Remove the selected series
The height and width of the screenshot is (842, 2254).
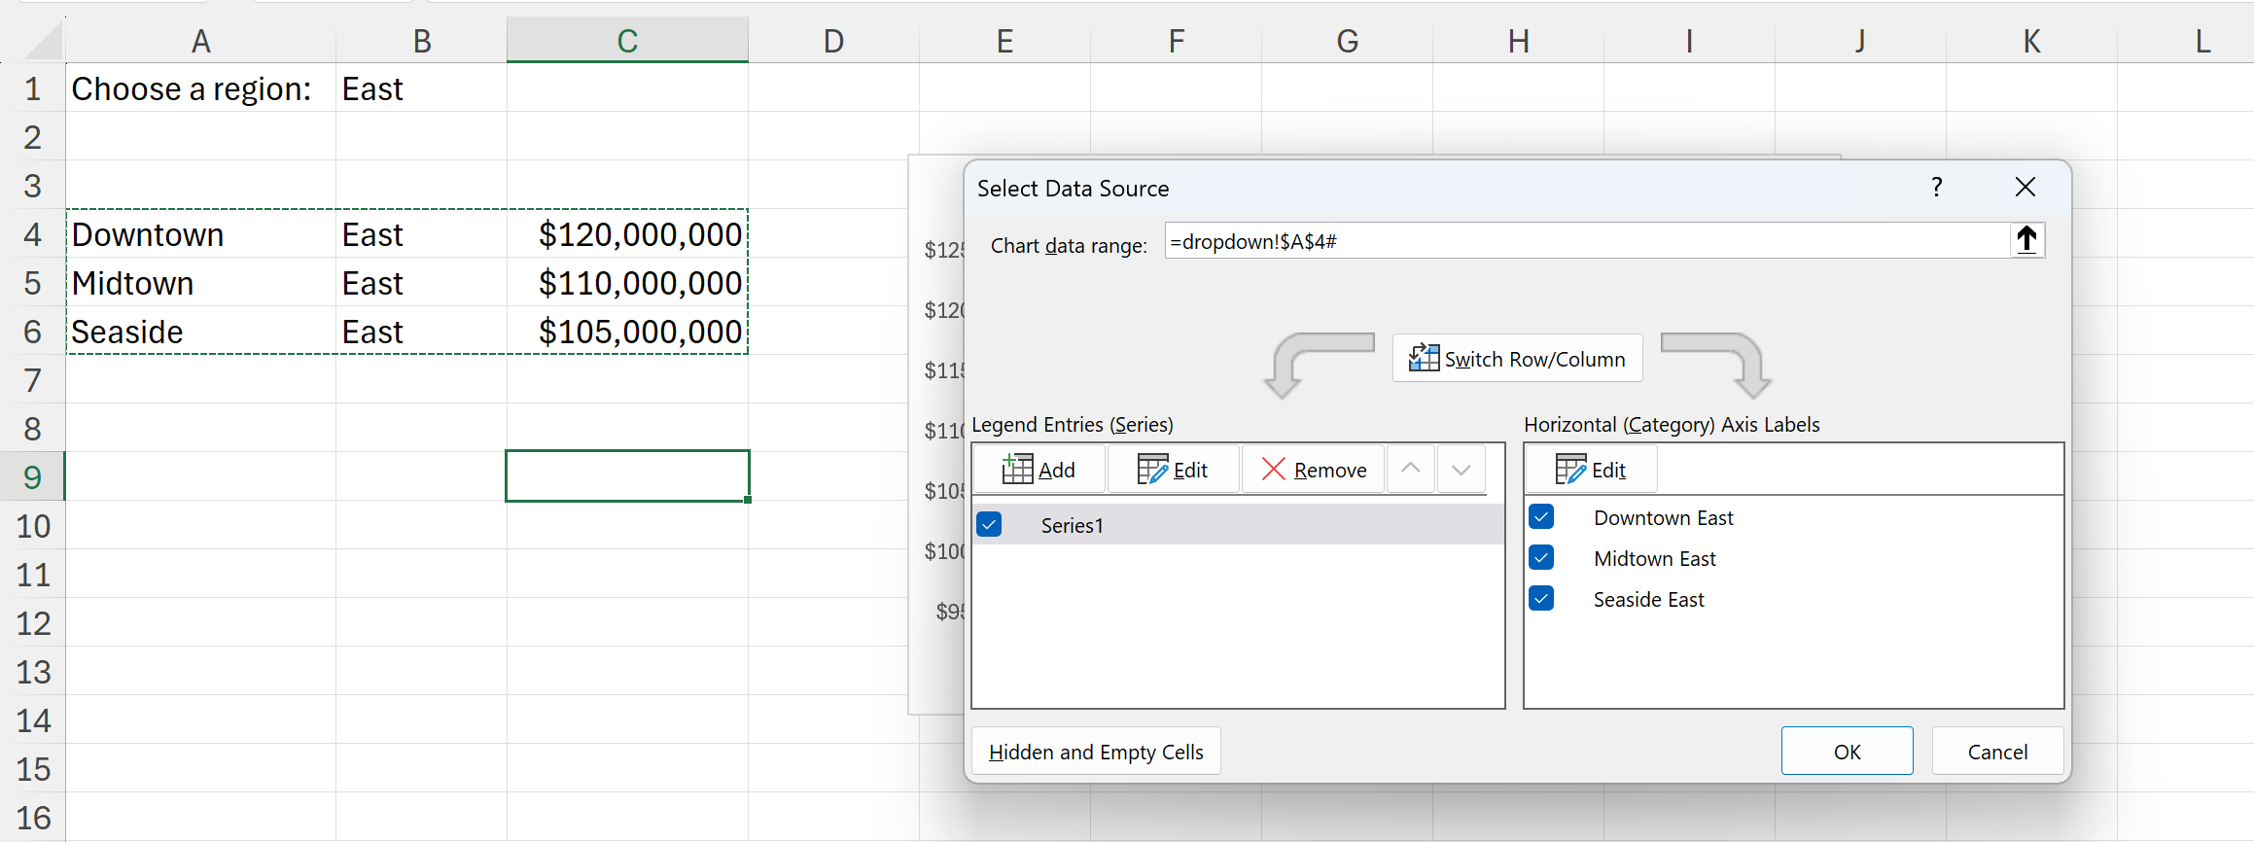[1314, 471]
